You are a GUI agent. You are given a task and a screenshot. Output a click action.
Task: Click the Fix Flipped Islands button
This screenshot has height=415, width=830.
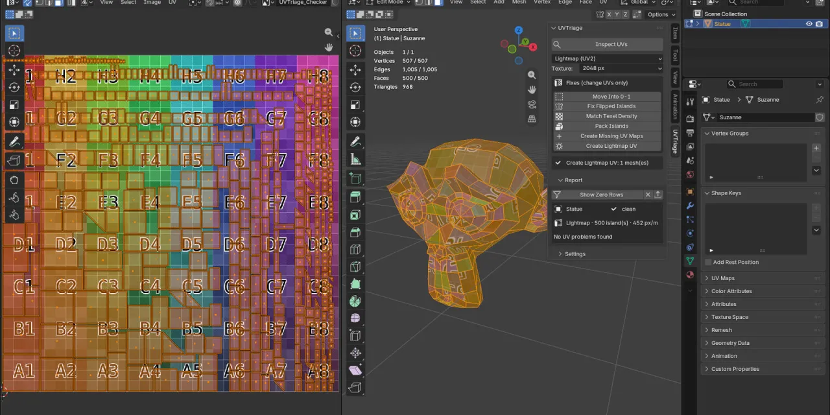[x=608, y=106]
